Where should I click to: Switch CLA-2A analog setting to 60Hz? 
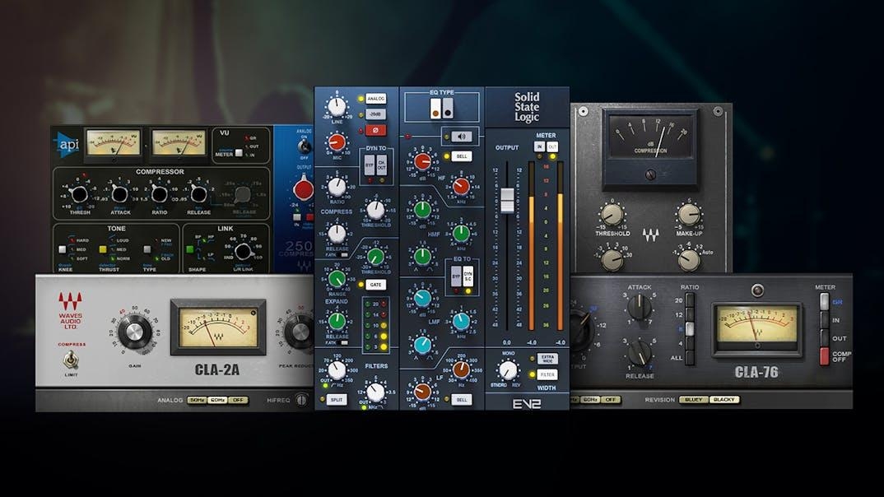(218, 400)
